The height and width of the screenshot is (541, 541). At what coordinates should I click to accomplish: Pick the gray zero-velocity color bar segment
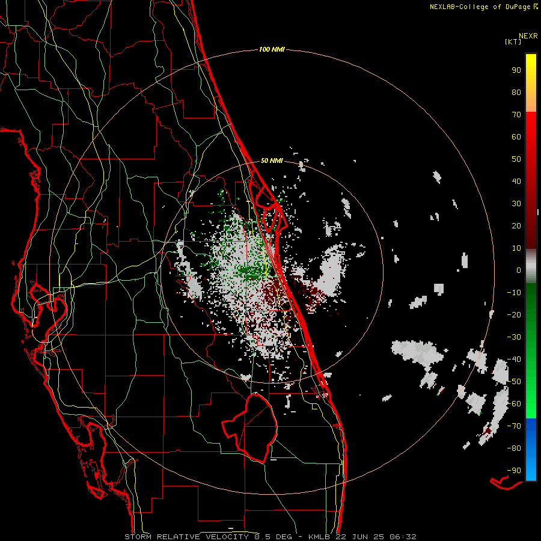point(531,266)
